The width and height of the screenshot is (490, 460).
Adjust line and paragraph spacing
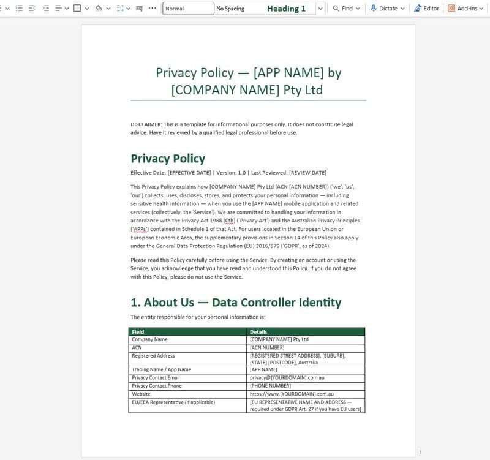(x=119, y=8)
